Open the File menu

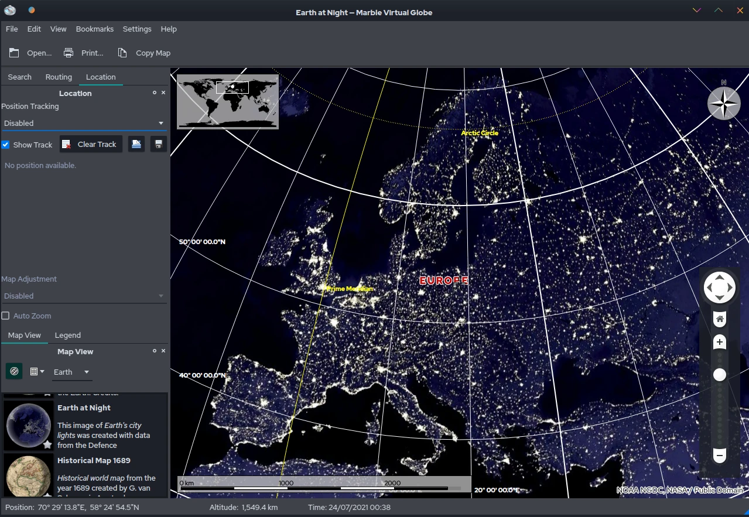click(12, 29)
